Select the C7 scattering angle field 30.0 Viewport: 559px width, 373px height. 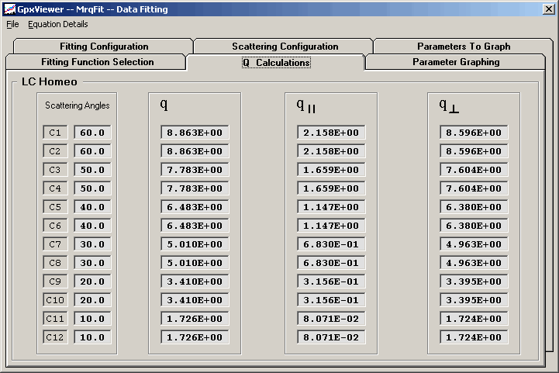[x=92, y=244]
